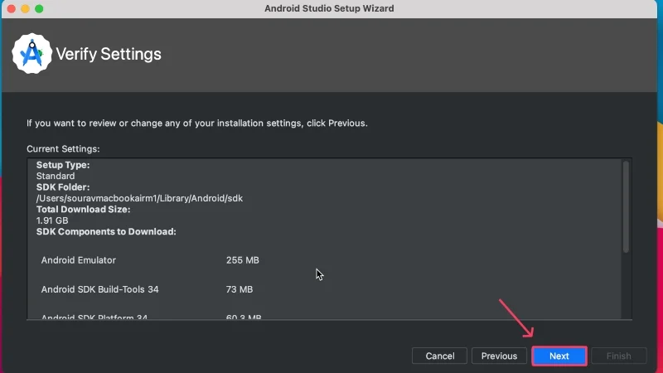Viewport: 663px width, 373px height.
Task: Click the Verify Settings heading
Action: 109,54
